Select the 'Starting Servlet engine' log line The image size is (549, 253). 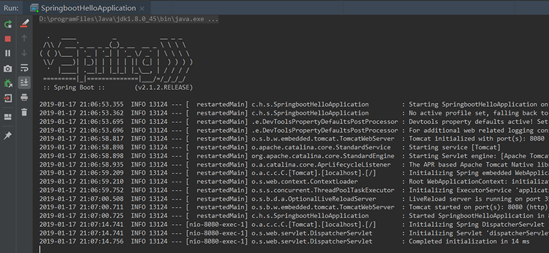[x=294, y=156]
